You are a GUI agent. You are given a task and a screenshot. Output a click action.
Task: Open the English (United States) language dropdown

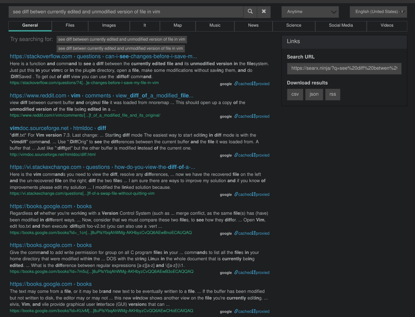click(x=378, y=12)
